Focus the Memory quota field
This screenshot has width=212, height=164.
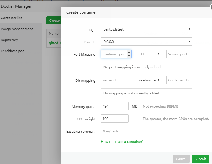(x=114, y=106)
